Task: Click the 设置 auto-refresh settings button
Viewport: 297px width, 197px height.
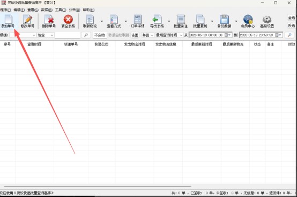Action: [x=135, y=35]
